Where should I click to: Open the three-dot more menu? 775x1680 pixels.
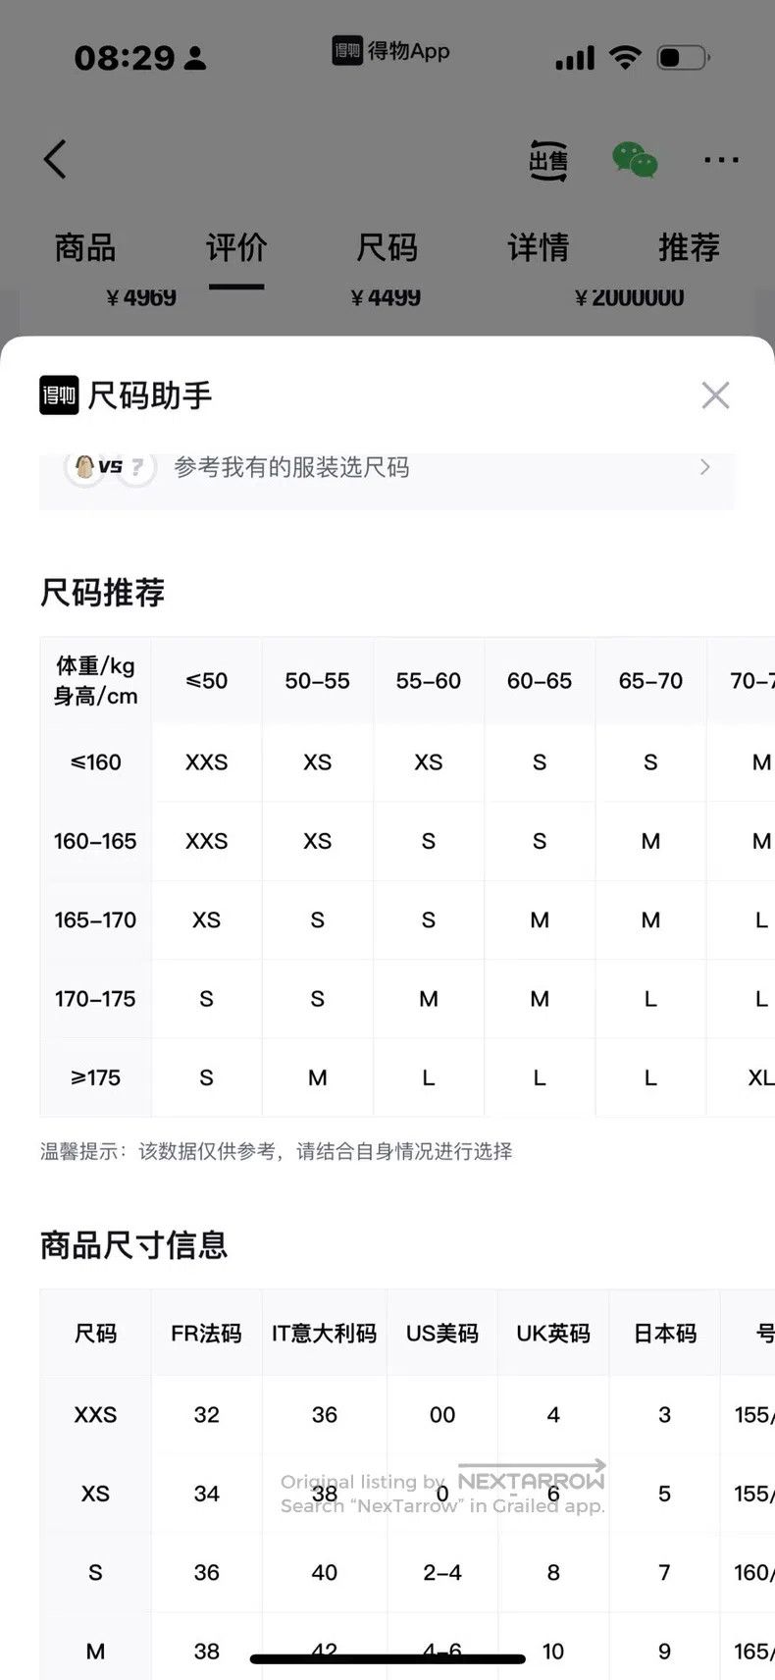pyautogui.click(x=721, y=160)
